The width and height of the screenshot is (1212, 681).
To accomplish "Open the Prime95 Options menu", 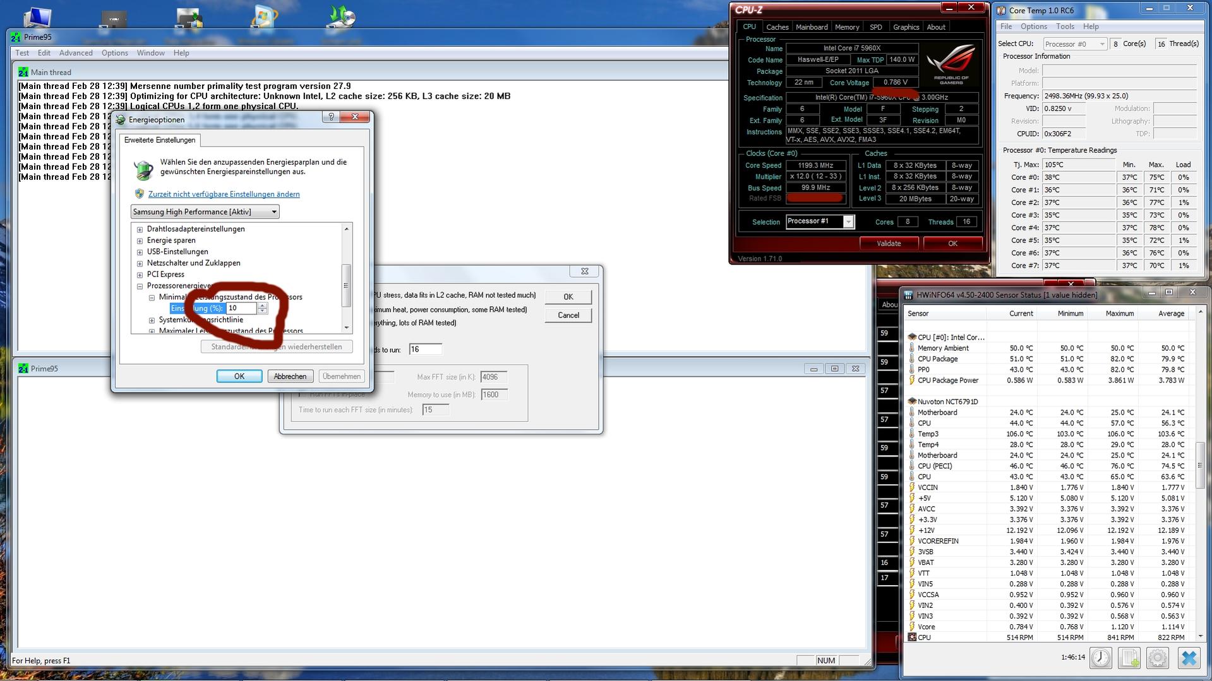I will 115,53.
